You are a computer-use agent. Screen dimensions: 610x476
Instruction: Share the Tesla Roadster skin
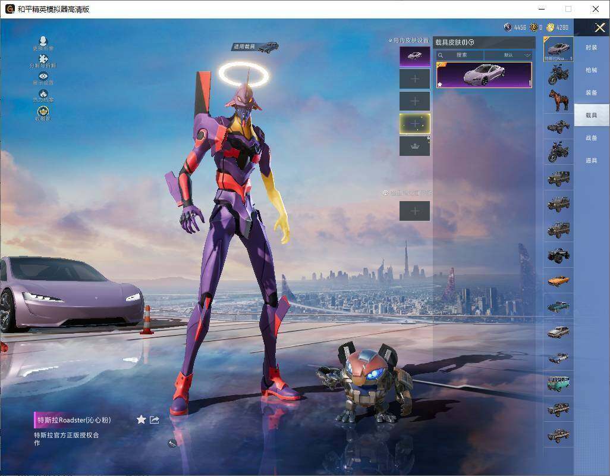[x=155, y=419]
